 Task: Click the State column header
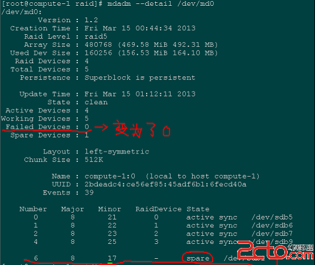198,209
